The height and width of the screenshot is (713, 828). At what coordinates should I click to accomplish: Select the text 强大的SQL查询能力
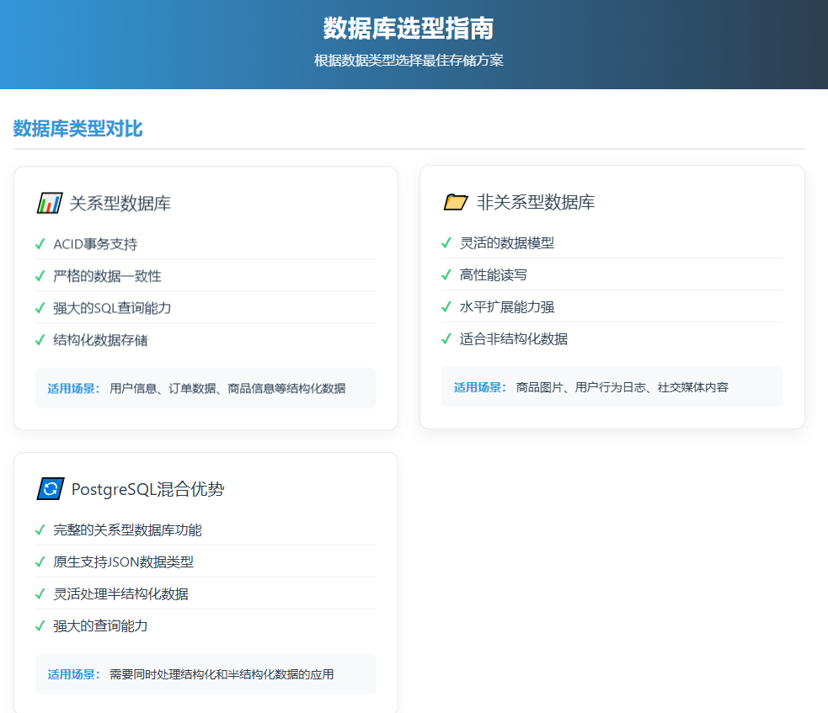click(112, 308)
